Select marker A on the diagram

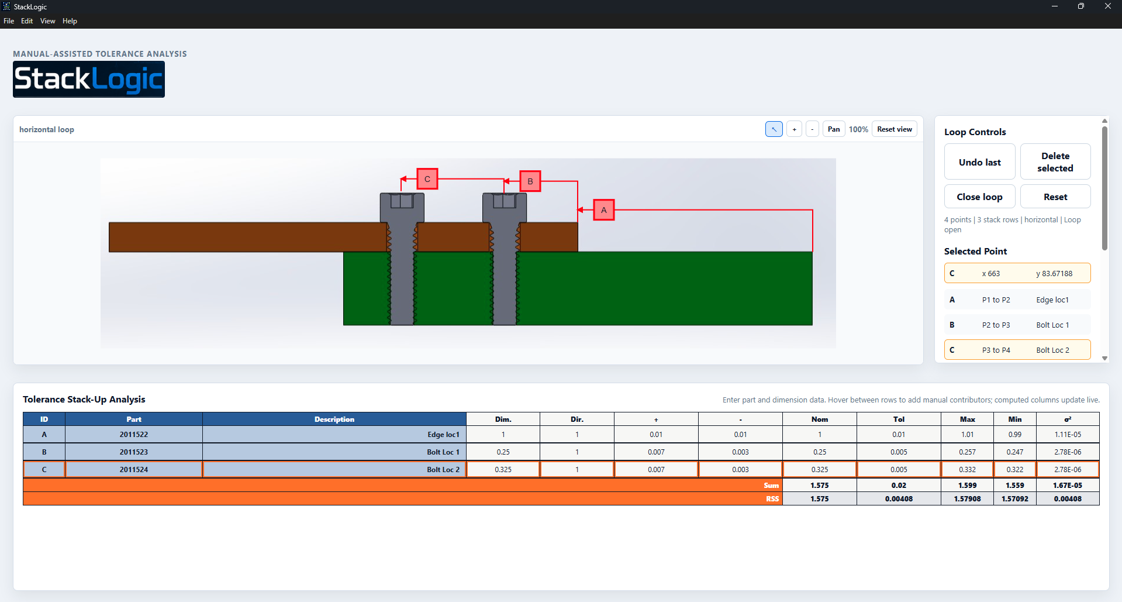point(604,209)
